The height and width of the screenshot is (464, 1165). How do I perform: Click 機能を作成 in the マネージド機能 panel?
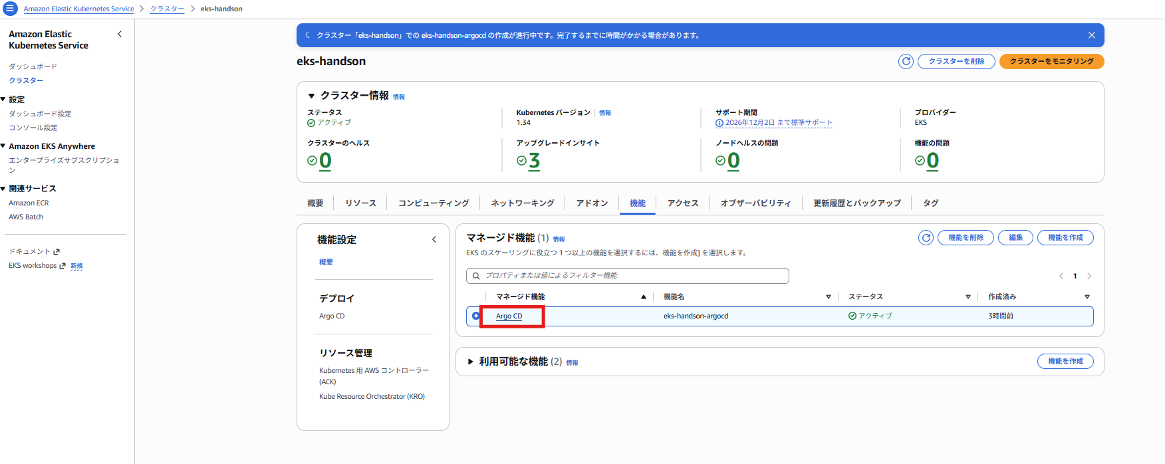point(1065,237)
